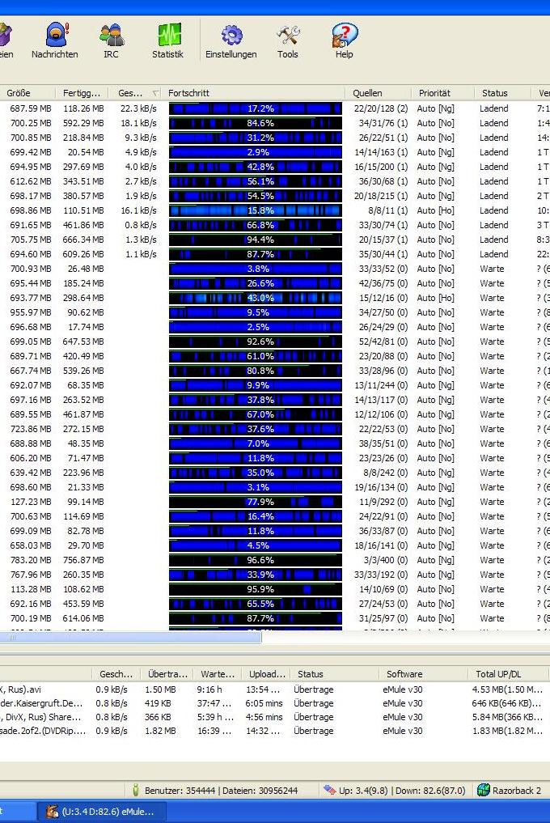Select upload row DivX, Rus) Share...
The height and width of the screenshot is (823, 550).
coord(41,717)
